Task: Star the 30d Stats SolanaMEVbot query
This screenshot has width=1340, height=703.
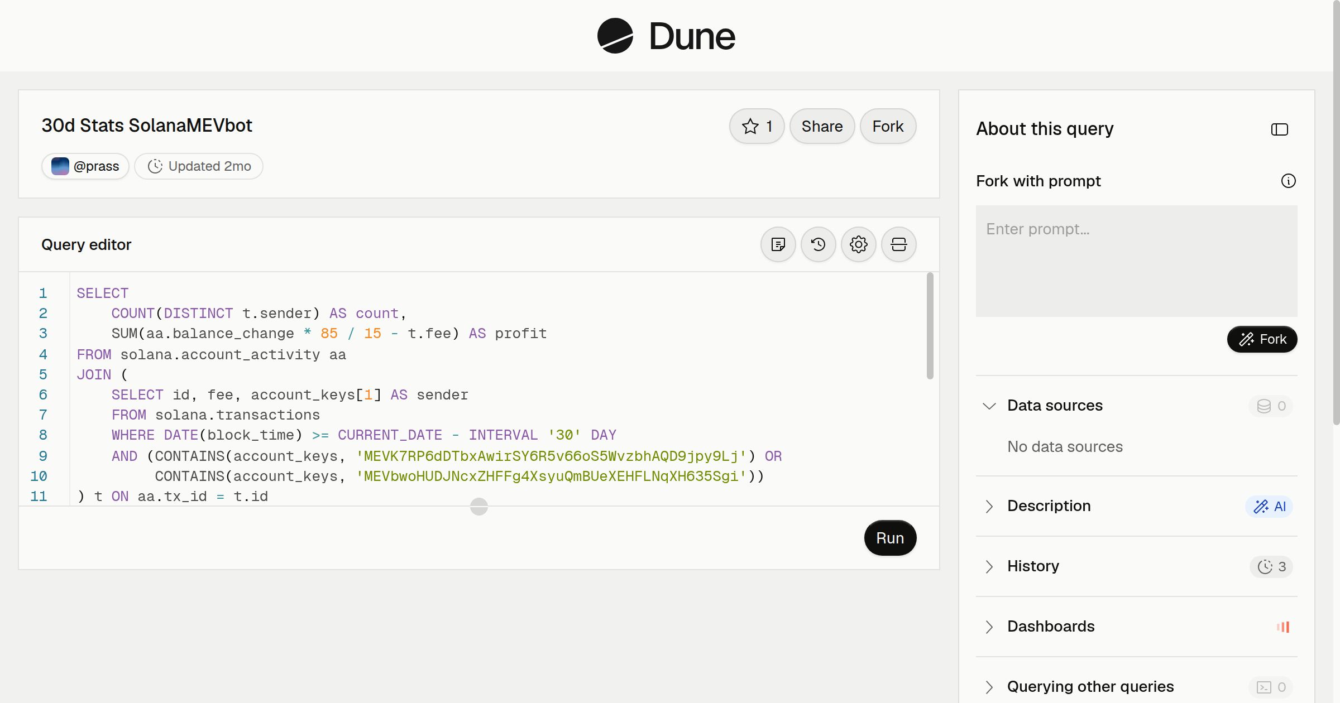Action: 757,126
